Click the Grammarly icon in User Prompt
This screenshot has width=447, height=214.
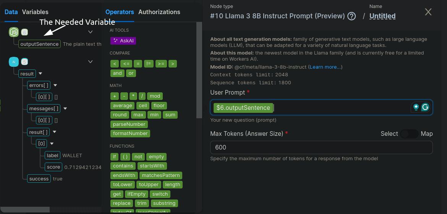pos(425,108)
